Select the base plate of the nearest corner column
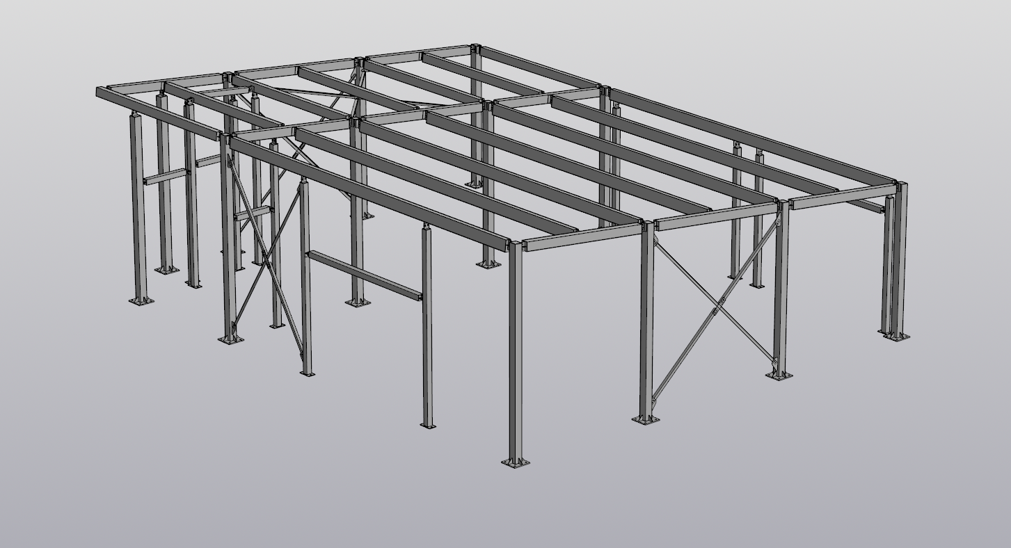Screen dimensions: 1011x548 click(515, 462)
